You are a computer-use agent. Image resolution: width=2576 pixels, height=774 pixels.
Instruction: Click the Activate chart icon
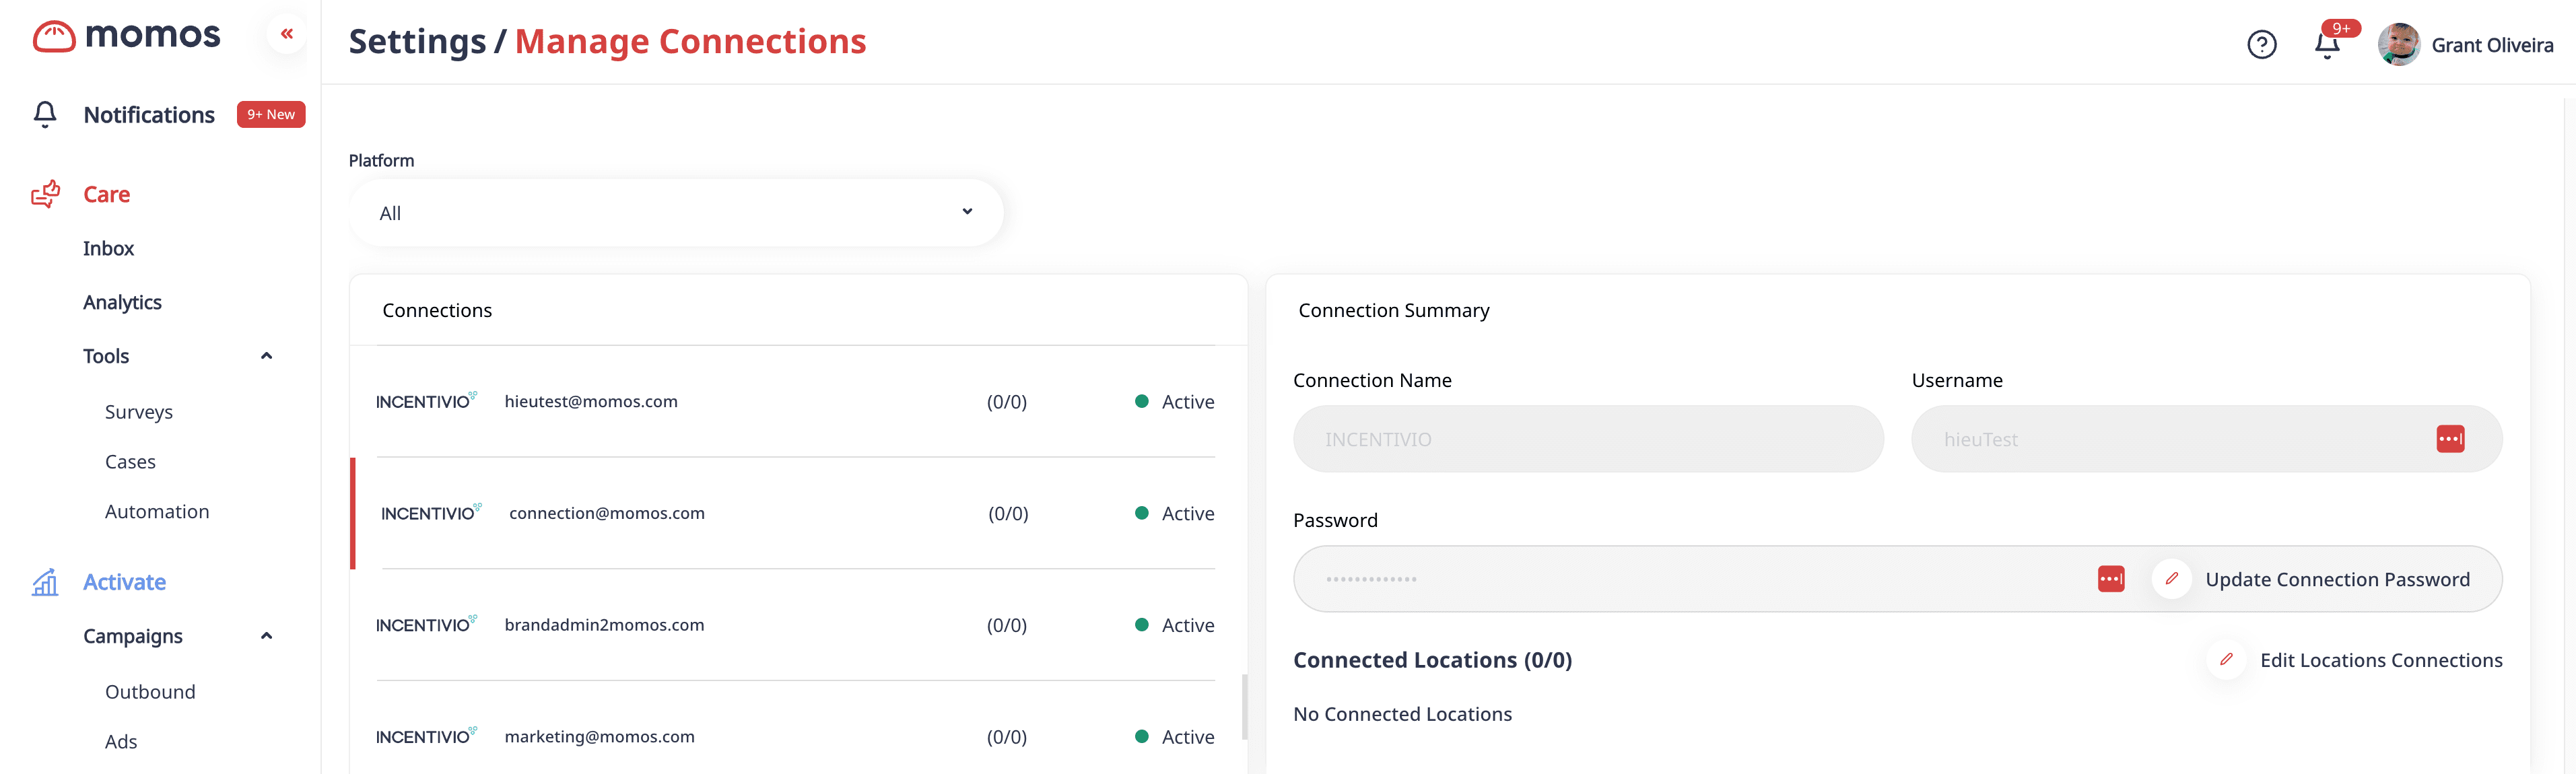46,582
